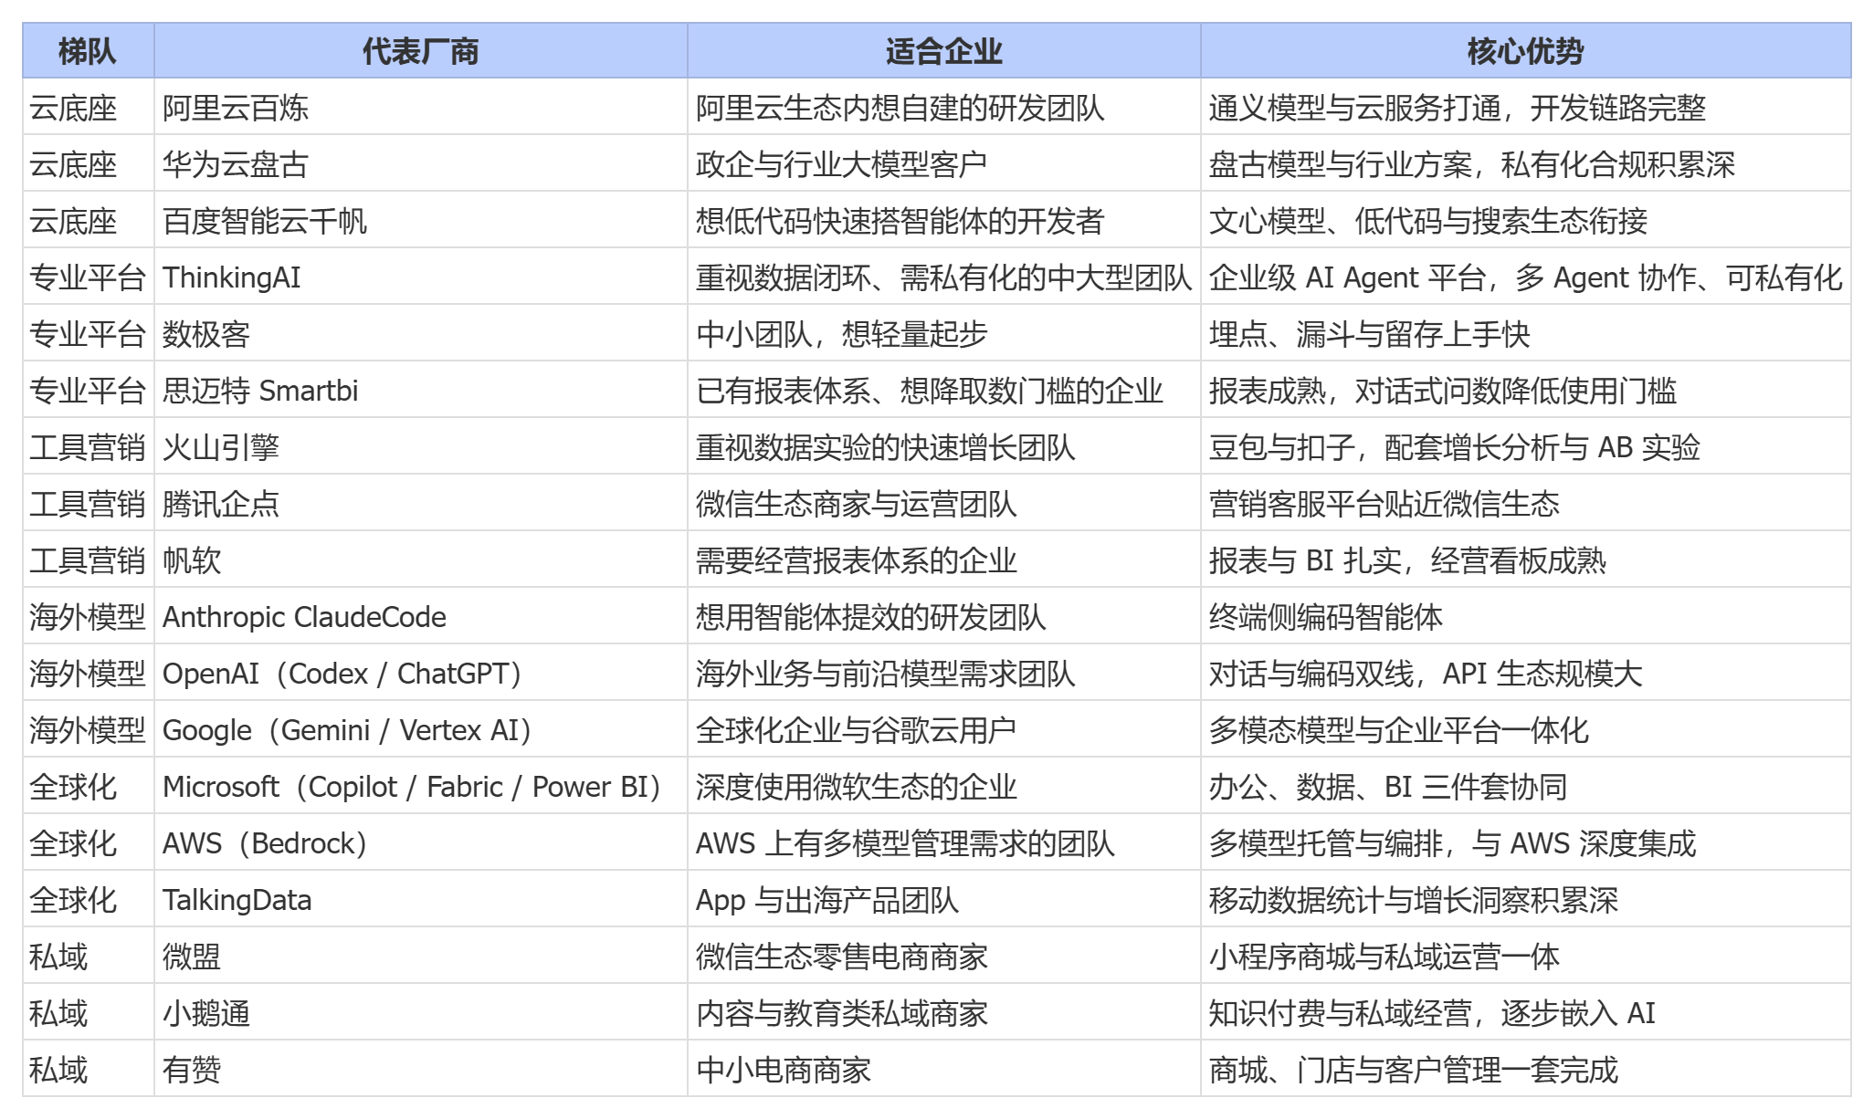Click 多模型托管与编排 advantage cell

pyautogui.click(x=1526, y=842)
